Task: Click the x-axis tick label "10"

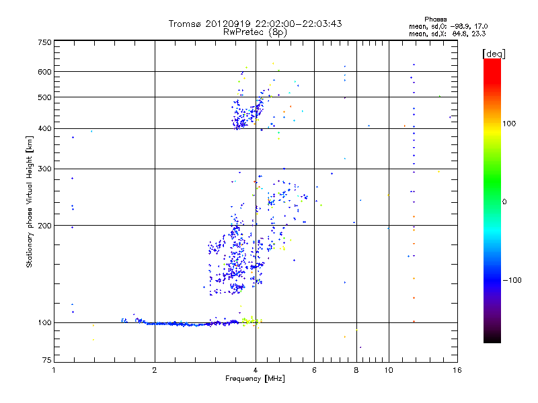Action: tap(389, 370)
